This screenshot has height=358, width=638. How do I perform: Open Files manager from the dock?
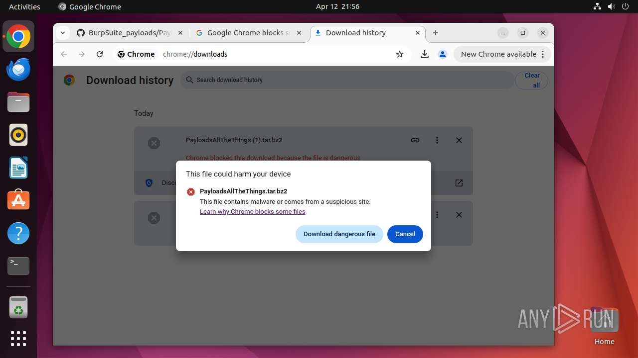pyautogui.click(x=18, y=102)
